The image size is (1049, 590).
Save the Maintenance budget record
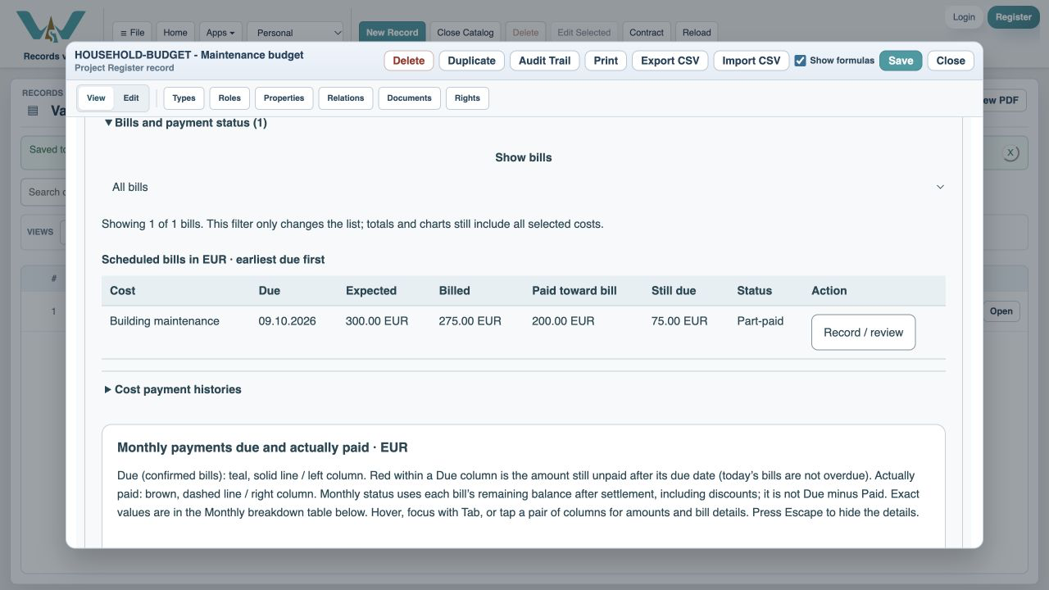(x=901, y=61)
